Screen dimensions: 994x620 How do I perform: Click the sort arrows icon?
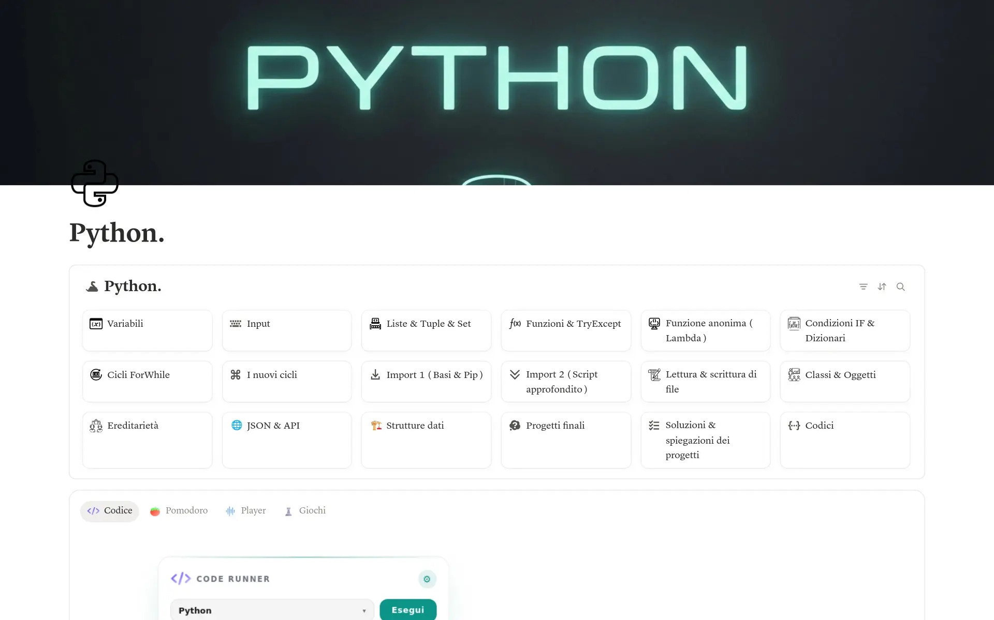(882, 286)
